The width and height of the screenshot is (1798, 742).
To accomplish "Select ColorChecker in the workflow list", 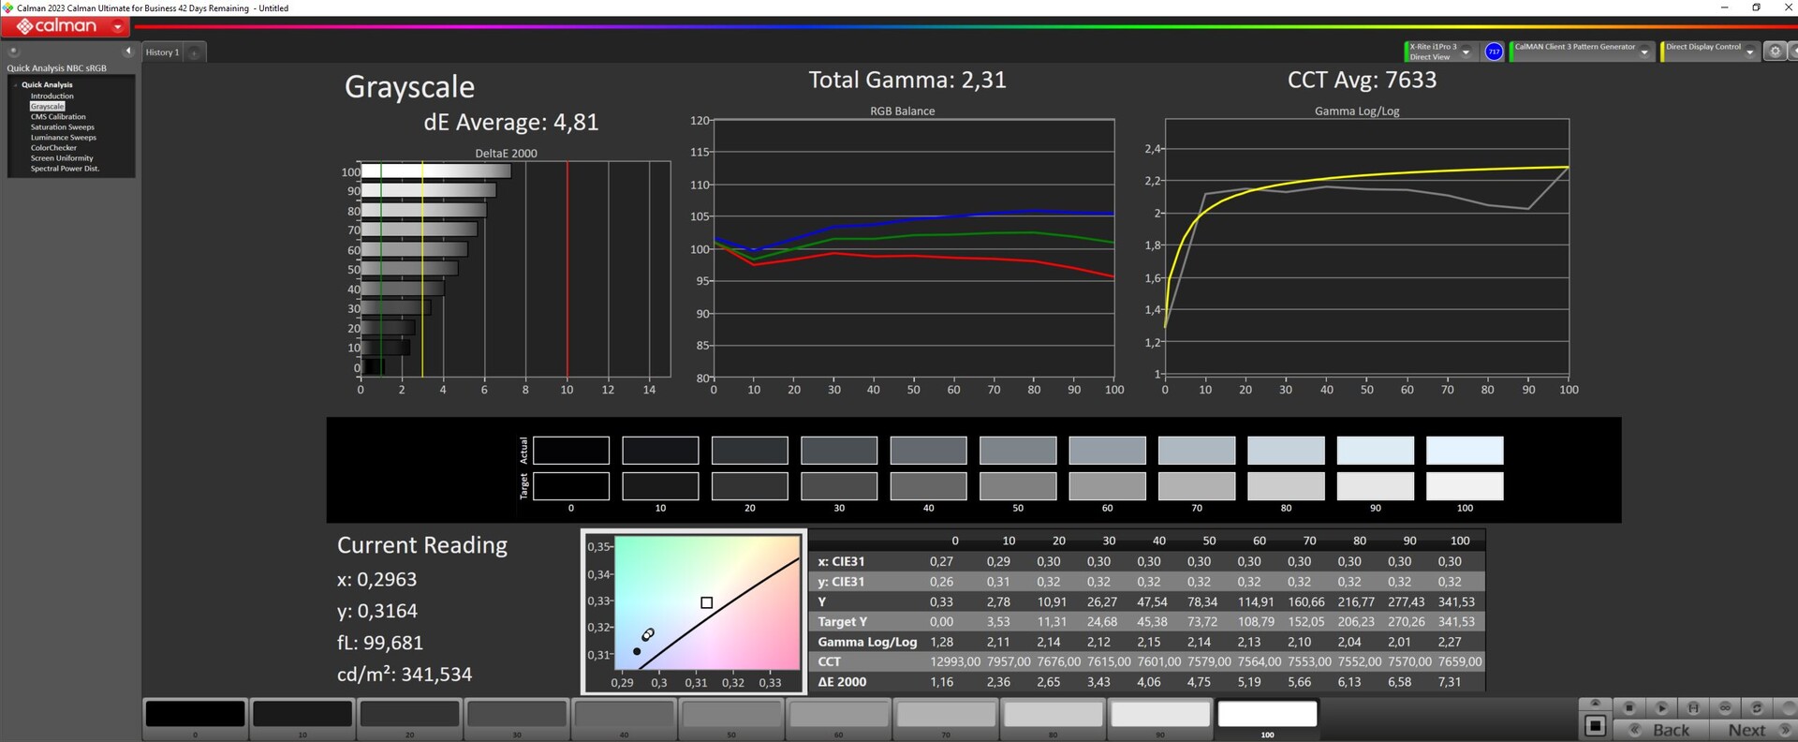I will [53, 148].
